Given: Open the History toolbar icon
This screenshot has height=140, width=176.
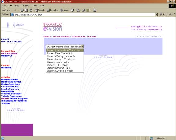Looking at the screenshot, I should (x=73, y=10).
